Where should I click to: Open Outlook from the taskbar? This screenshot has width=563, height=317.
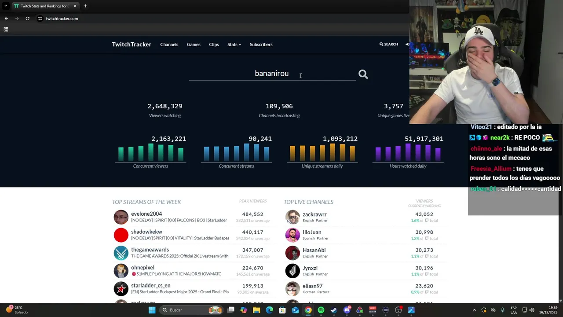pos(295,310)
